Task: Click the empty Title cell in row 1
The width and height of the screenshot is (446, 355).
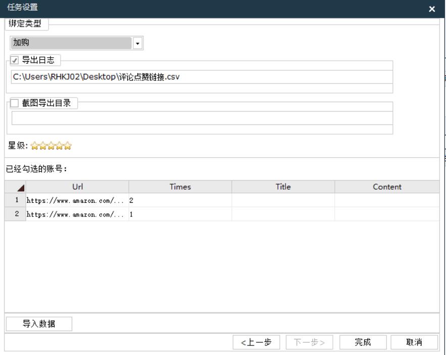Action: [283, 200]
